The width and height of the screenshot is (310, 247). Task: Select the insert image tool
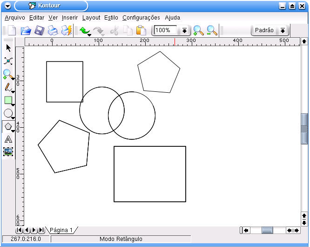pyautogui.click(x=8, y=152)
